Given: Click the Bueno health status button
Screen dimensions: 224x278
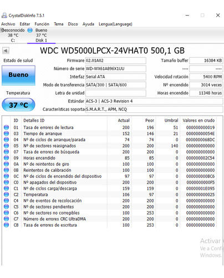Looking at the screenshot, I should (18, 75).
